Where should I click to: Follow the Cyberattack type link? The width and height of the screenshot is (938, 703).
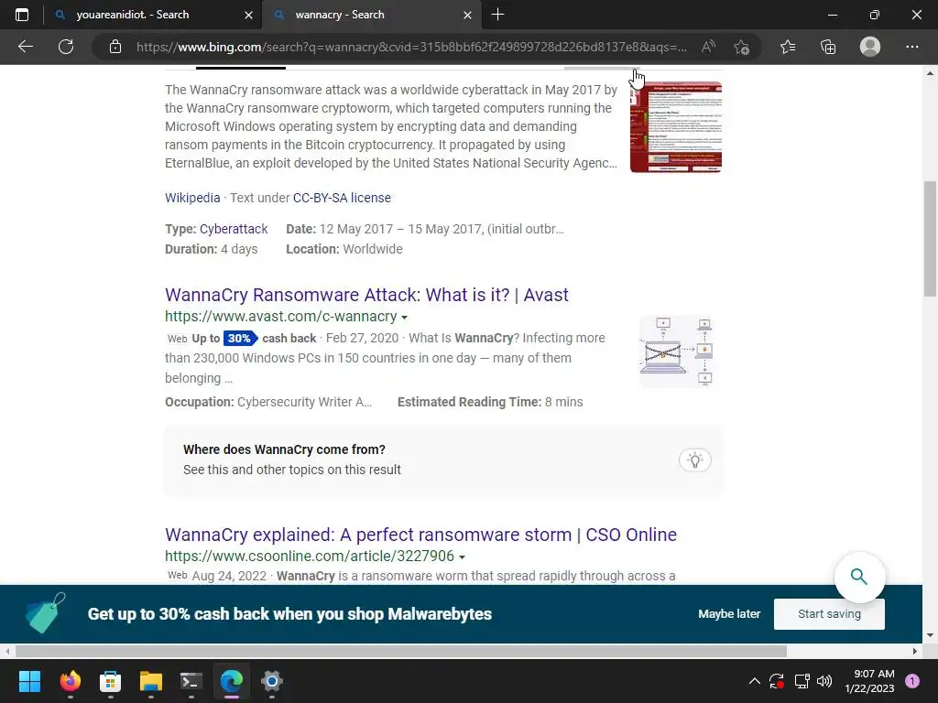click(x=234, y=229)
